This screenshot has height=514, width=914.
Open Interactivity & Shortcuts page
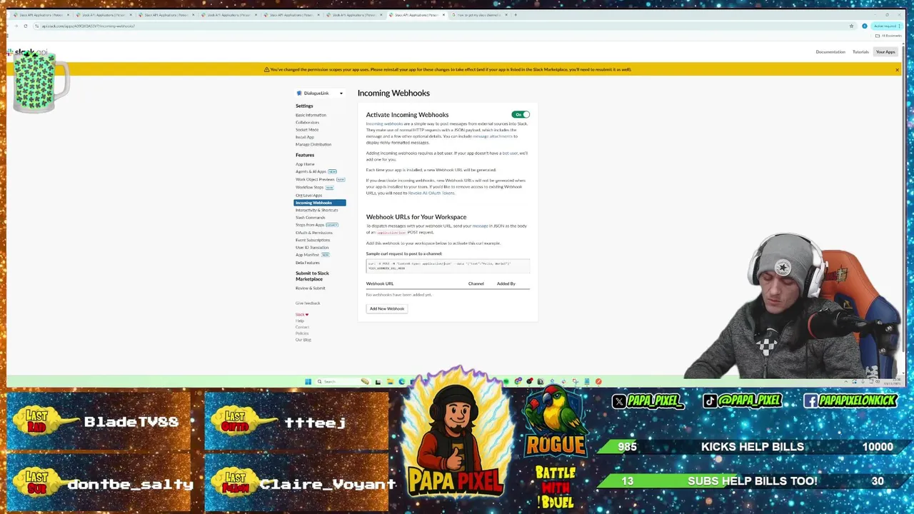coord(316,210)
